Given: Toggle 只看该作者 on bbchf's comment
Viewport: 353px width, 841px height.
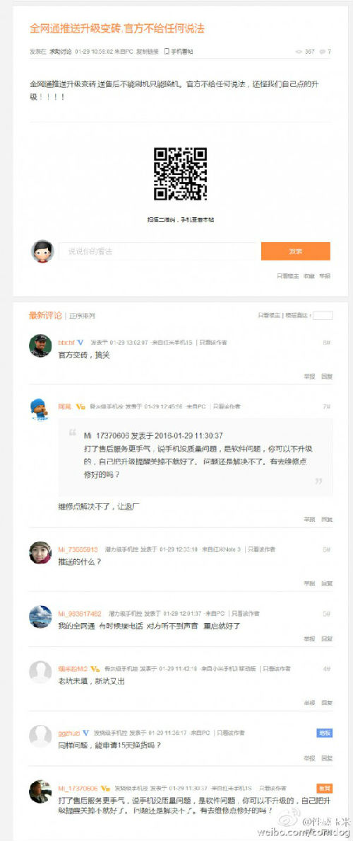Looking at the screenshot, I should [213, 342].
